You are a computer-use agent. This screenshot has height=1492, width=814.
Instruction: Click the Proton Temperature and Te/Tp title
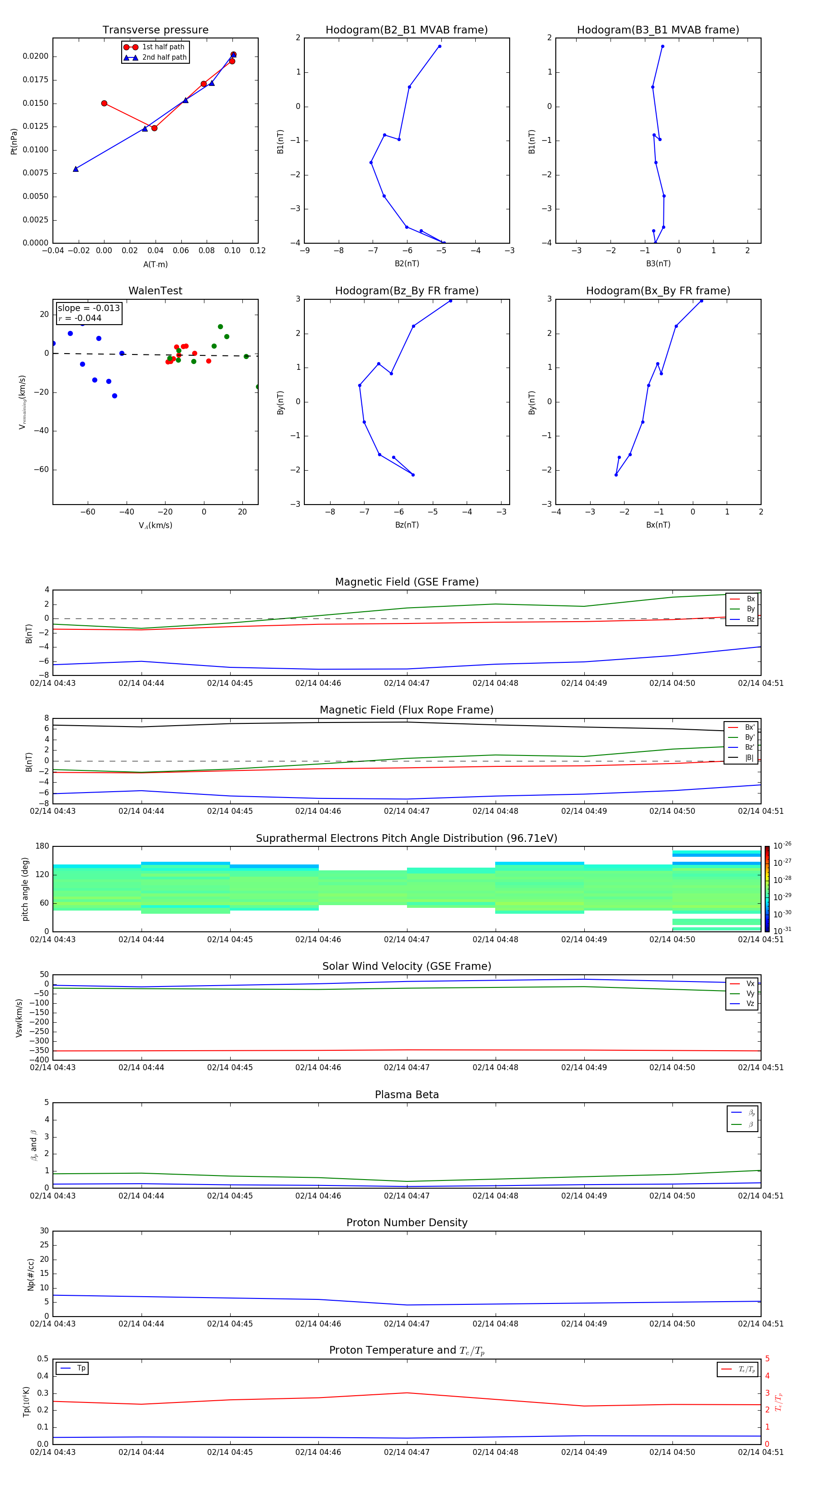407,1350
